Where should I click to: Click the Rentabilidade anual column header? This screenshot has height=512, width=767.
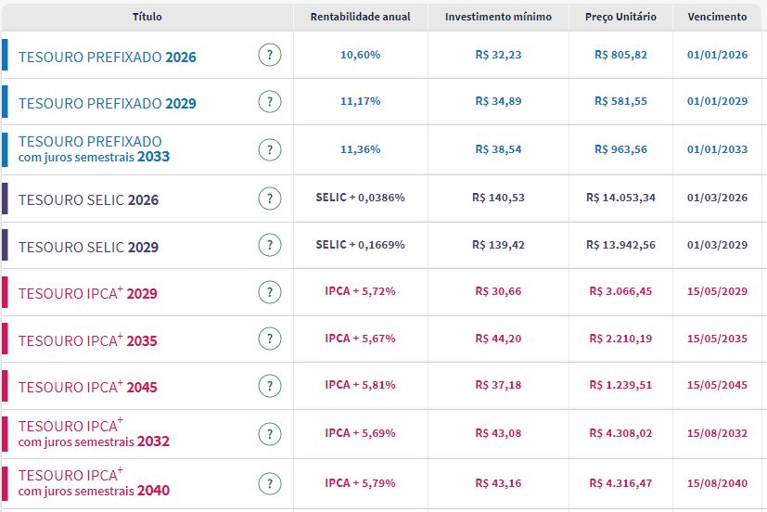pos(361,17)
